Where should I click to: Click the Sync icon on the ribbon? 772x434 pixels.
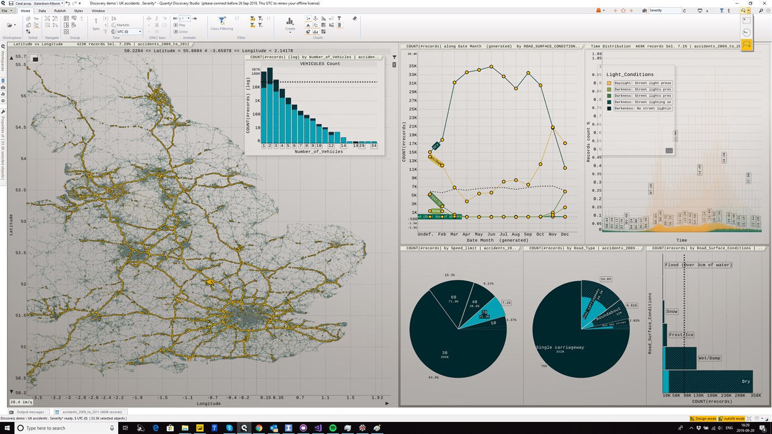(96, 23)
